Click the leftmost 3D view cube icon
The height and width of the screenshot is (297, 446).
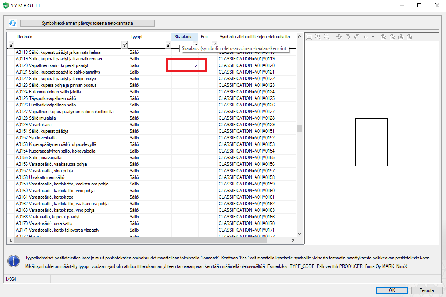pyautogui.click(x=383, y=37)
